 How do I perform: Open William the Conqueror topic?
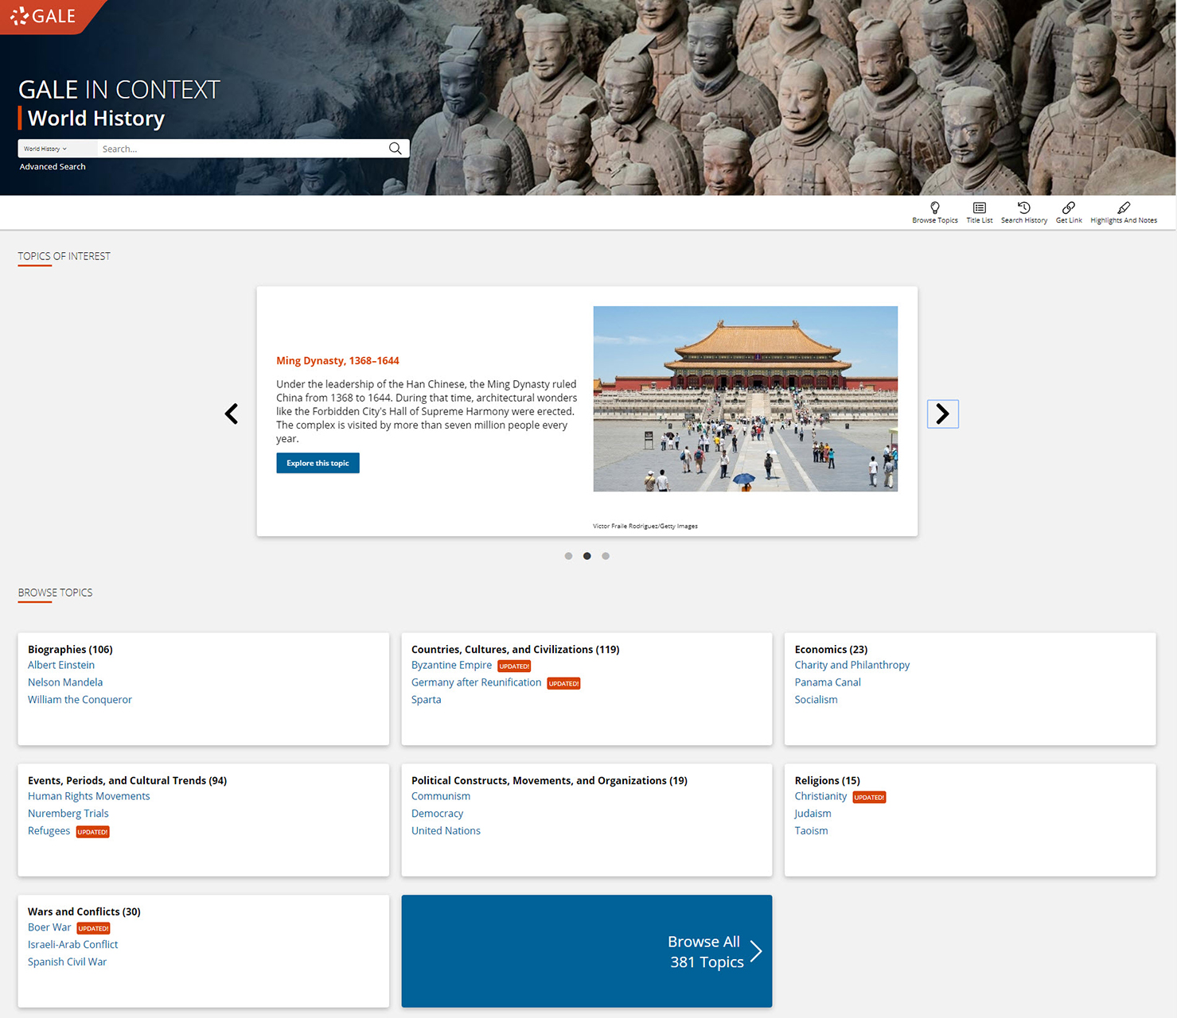click(80, 700)
